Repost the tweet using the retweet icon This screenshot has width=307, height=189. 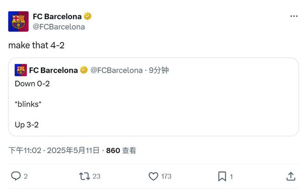coord(84,176)
